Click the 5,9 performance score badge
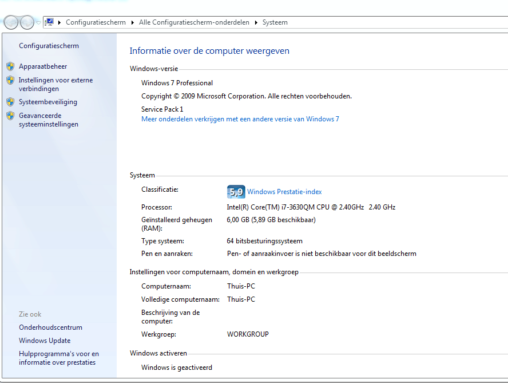Viewport: 508px width, 383px height. [x=236, y=192]
